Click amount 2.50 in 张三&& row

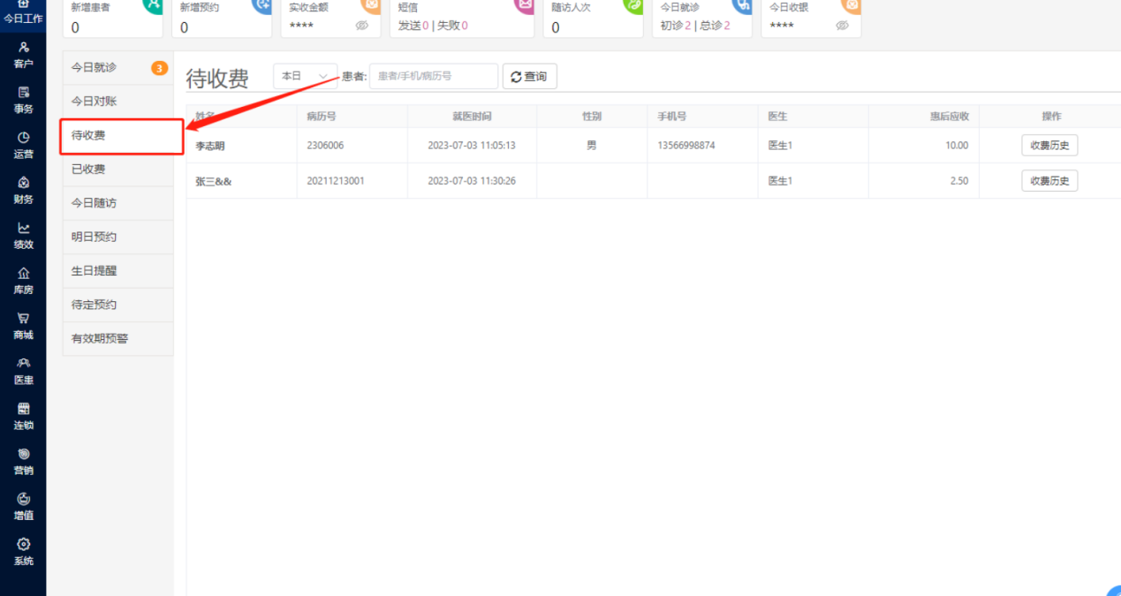(959, 181)
